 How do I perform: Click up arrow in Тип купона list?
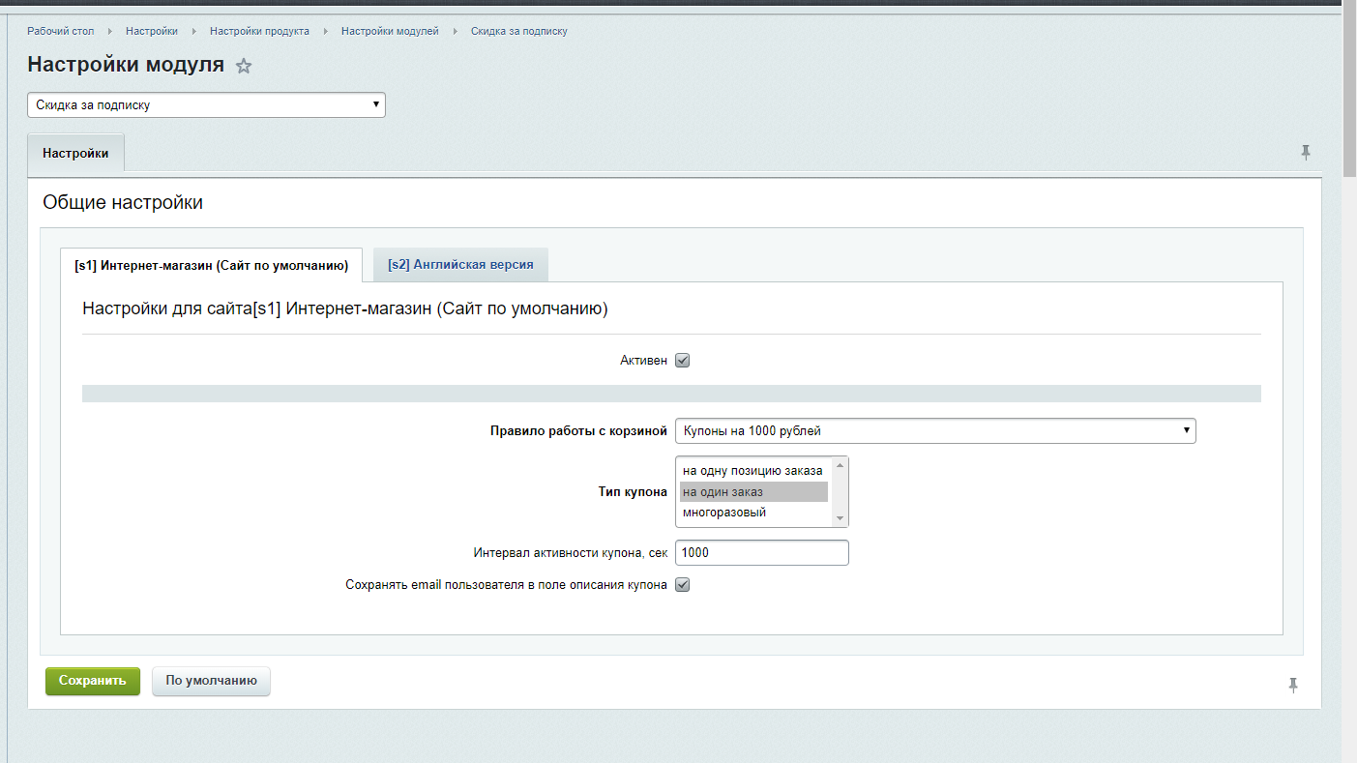tap(840, 465)
